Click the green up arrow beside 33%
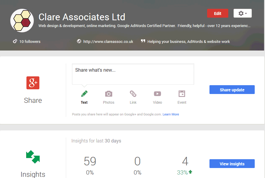Screen dimensions: 265x178 pos(190,172)
